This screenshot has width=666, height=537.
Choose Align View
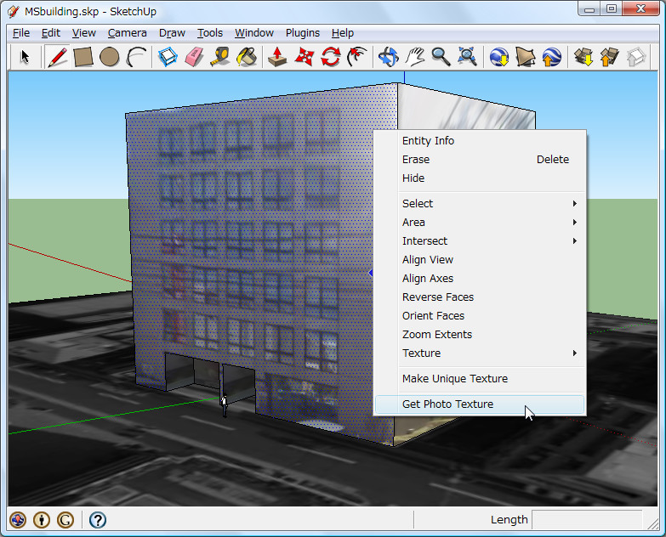(x=479, y=260)
